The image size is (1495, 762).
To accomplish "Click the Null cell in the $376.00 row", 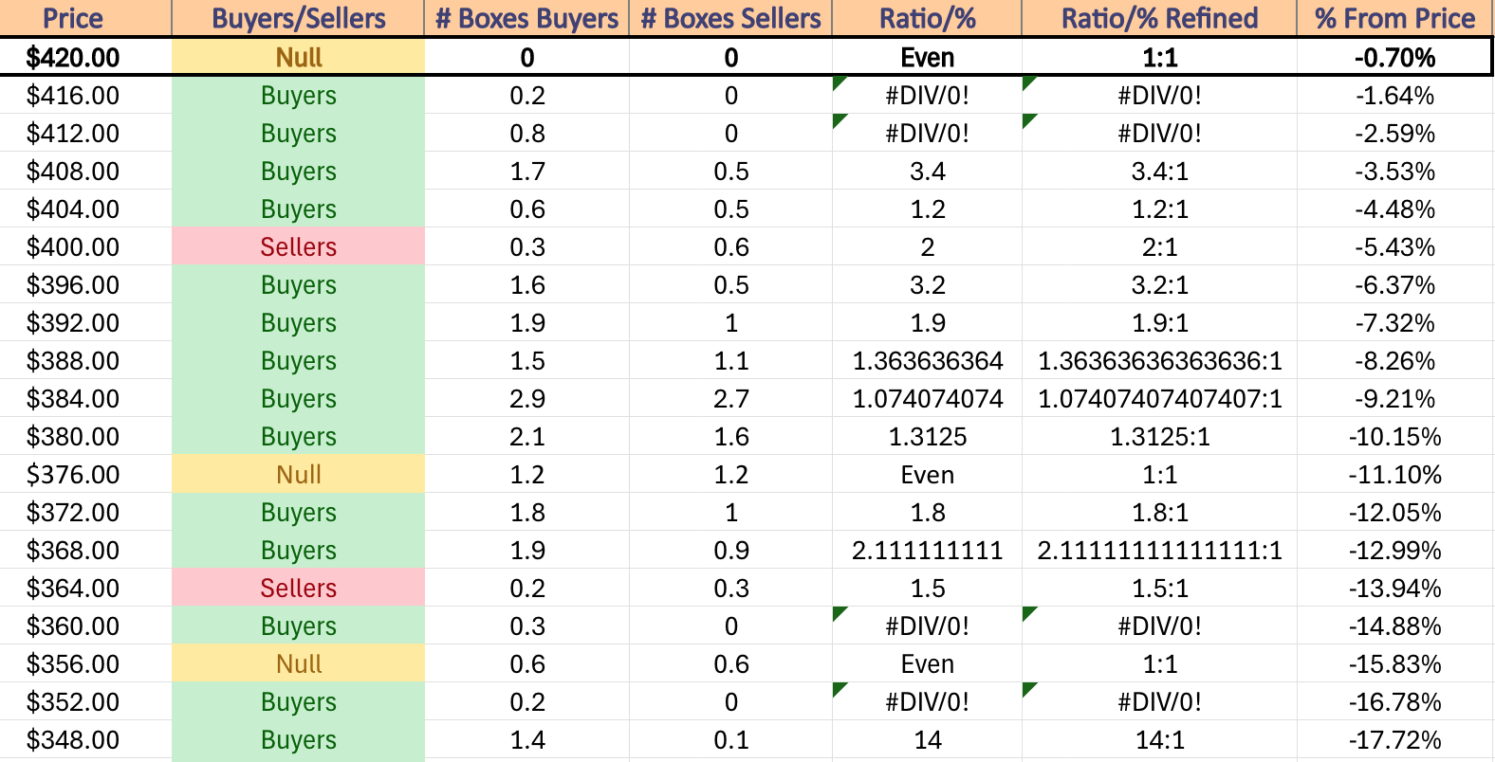I will click(x=298, y=475).
